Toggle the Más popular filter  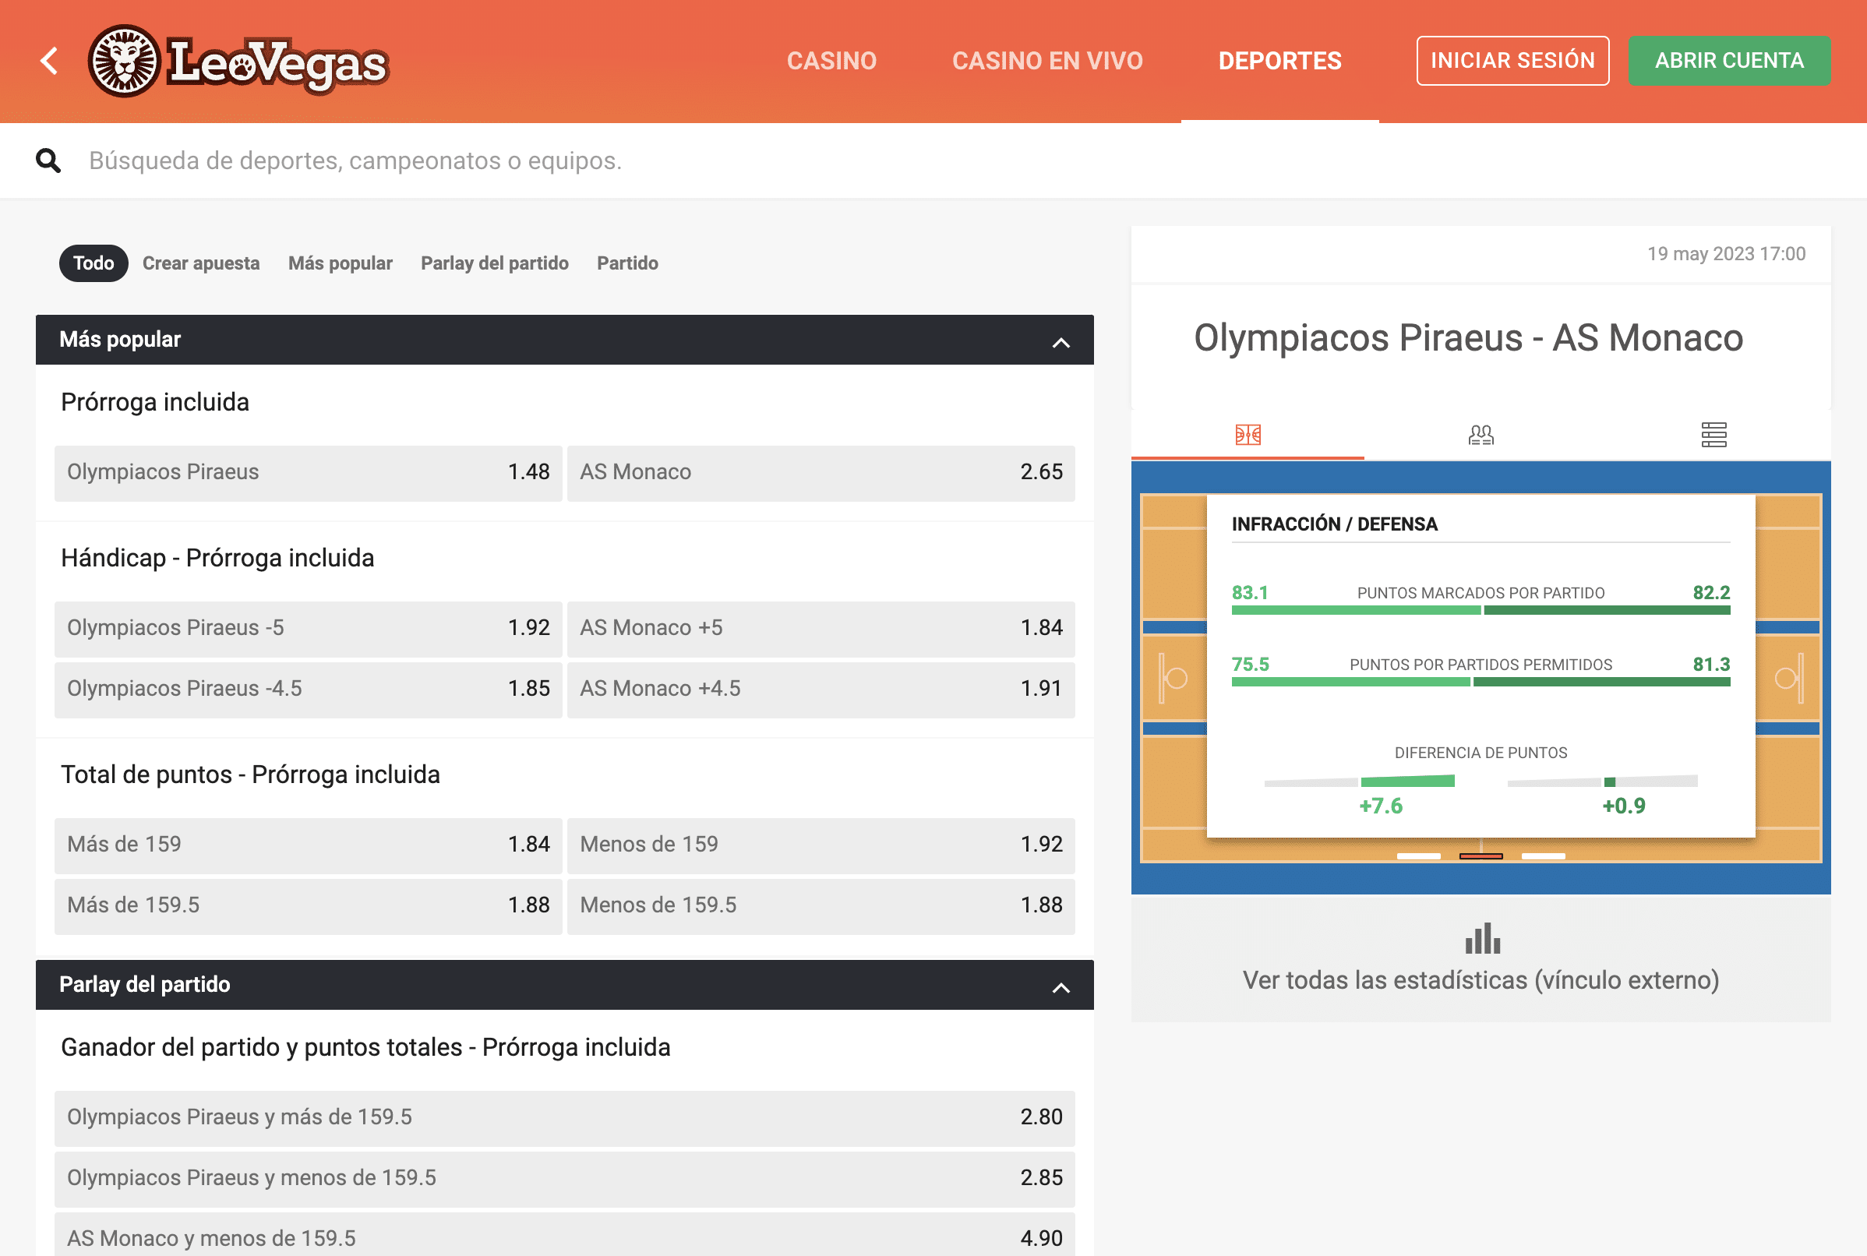point(339,262)
